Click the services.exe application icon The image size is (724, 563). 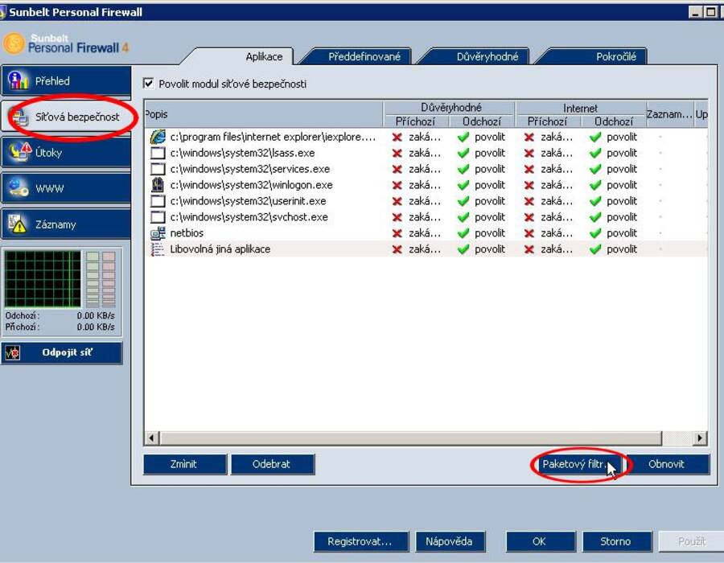[158, 169]
